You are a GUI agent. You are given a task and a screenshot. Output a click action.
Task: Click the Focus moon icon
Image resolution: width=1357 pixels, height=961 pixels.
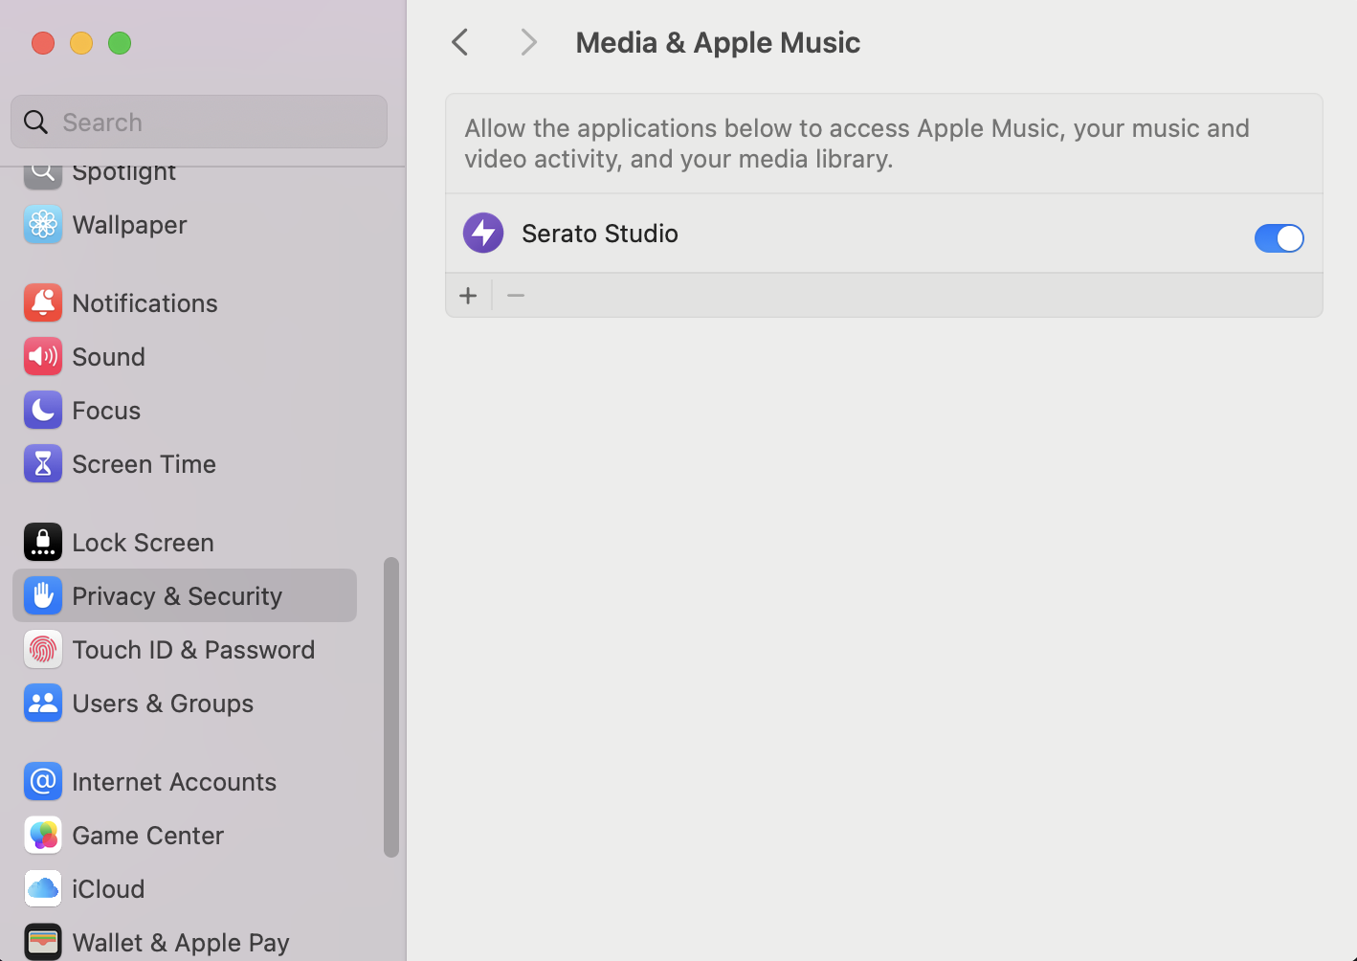coord(43,410)
